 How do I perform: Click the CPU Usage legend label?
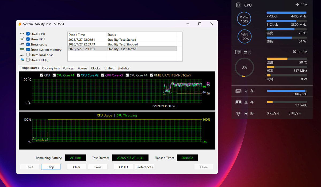click(x=104, y=116)
